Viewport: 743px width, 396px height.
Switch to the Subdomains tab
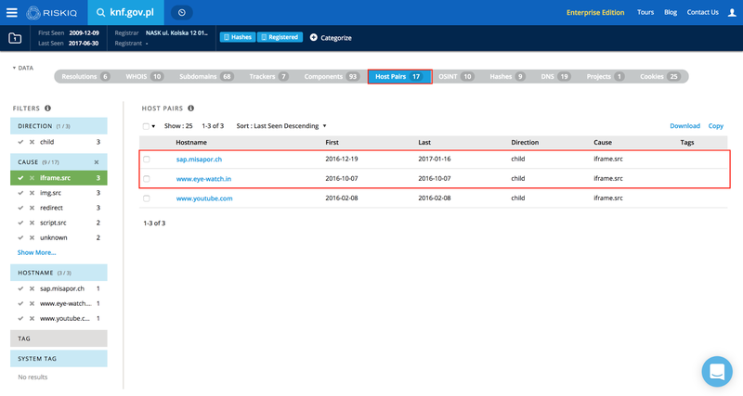[206, 77]
